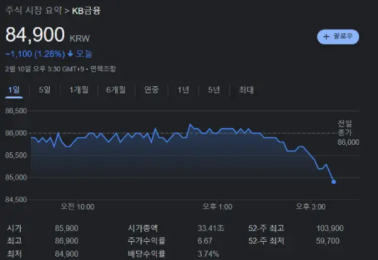Click the KB금융 title text
Screen dimensions: 378x260
[x=86, y=11]
